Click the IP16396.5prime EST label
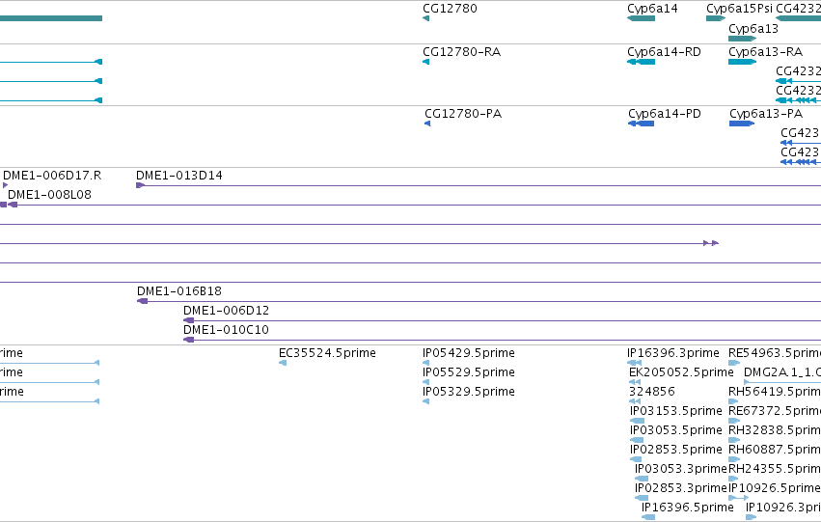Viewport: 821px width, 522px height. (688, 508)
